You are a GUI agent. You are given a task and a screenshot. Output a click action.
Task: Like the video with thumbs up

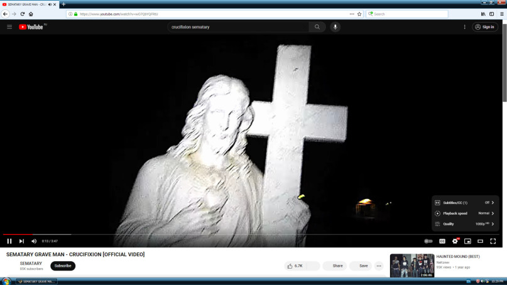click(x=295, y=266)
